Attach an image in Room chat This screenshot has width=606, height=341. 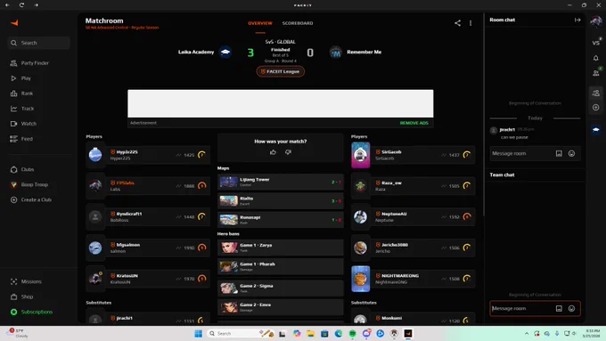pos(559,153)
